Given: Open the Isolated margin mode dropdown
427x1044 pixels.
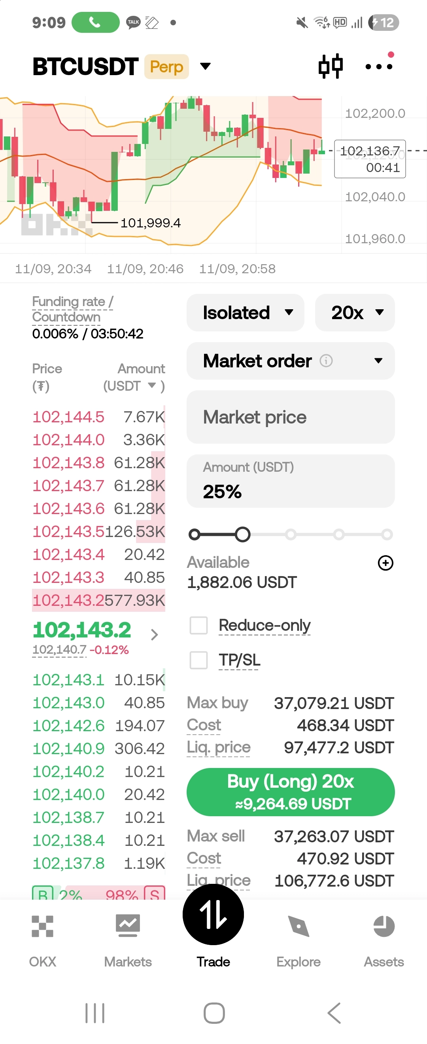Looking at the screenshot, I should point(245,312).
